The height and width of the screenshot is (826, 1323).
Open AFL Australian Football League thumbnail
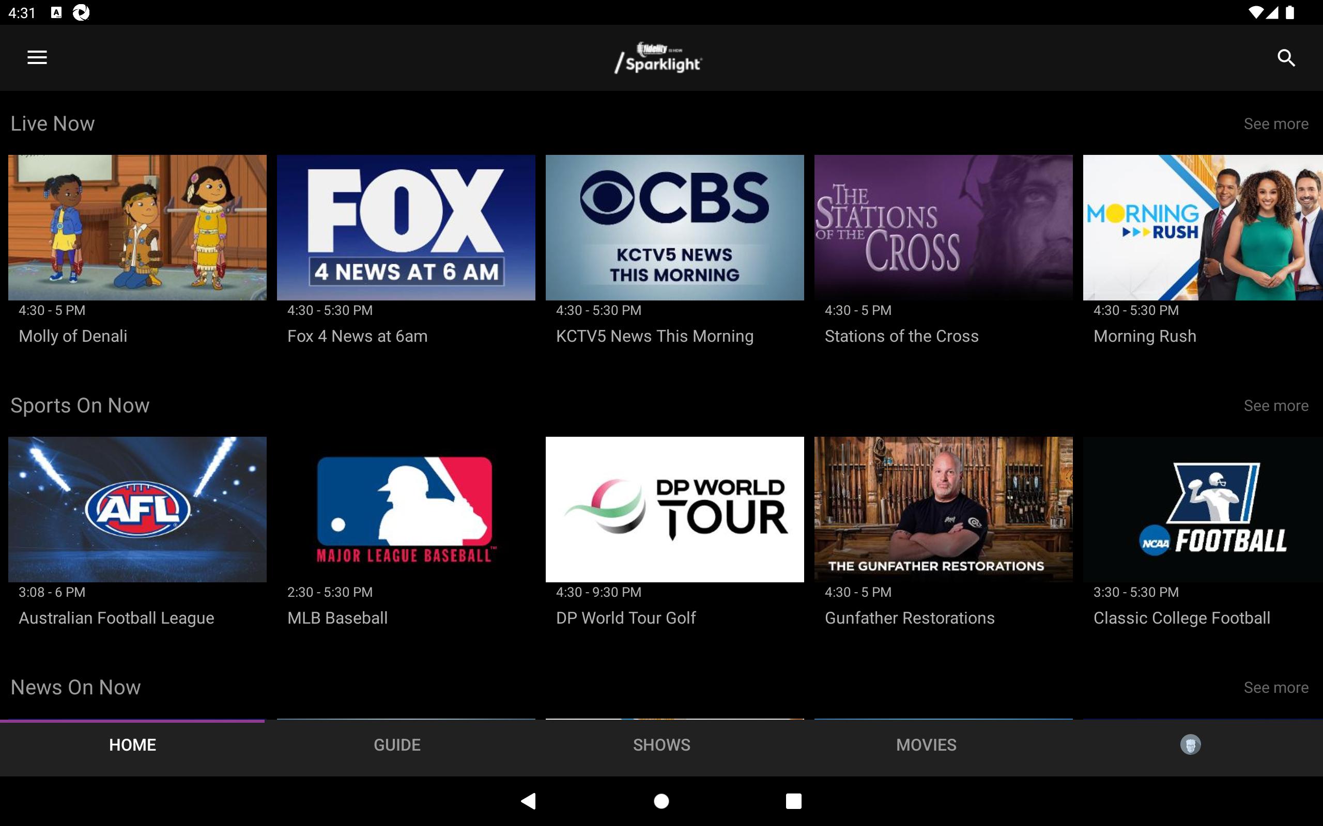click(137, 509)
